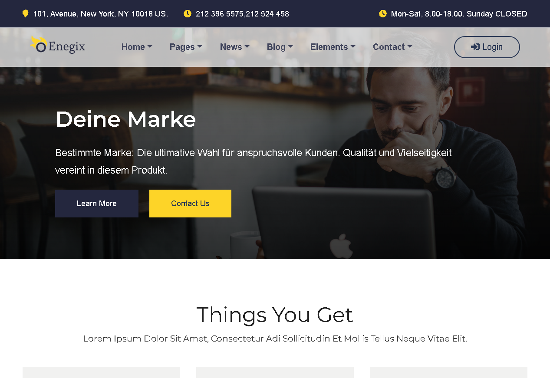Expand the Pages dropdown menu
The height and width of the screenshot is (378, 550).
(x=186, y=47)
